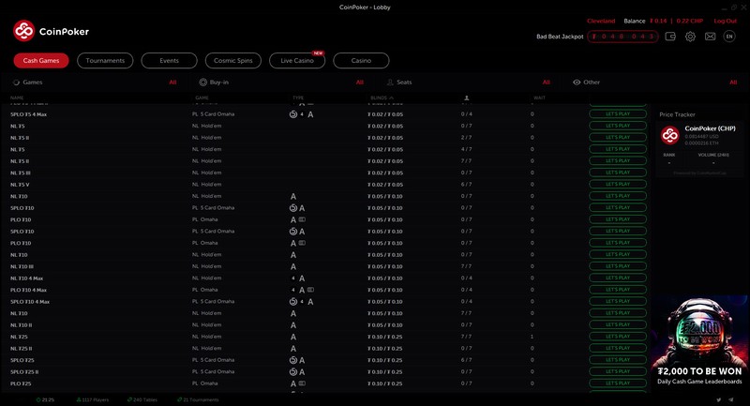750x406 pixels.
Task: Open the Events tab
Action: coord(170,61)
